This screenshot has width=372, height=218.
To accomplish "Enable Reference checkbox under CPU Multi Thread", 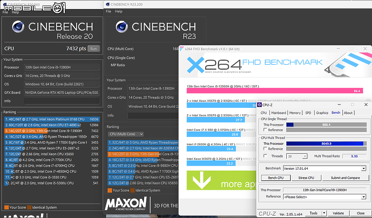I will pos(265,148).
